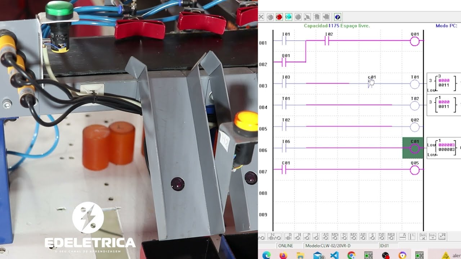Select the AR function block tool
Screen dimensions: 461x259
(x=363, y=237)
